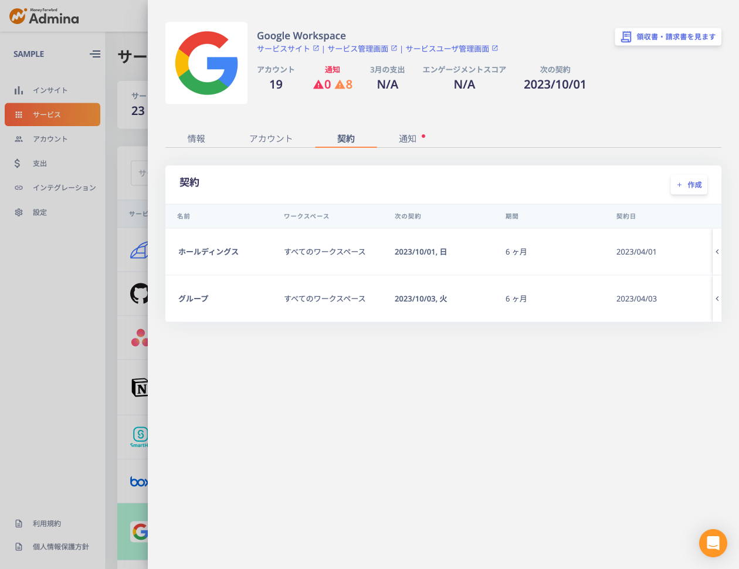Click the サービス grid icon

tap(19, 115)
